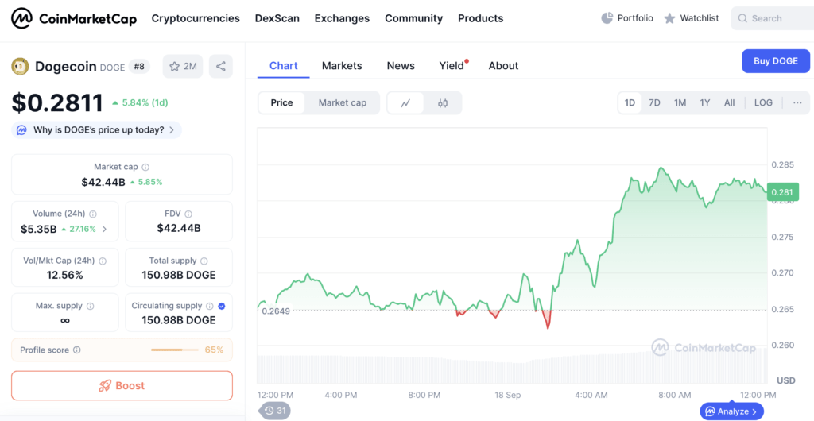814x421 pixels.
Task: Click the Boost button
Action: (x=122, y=386)
